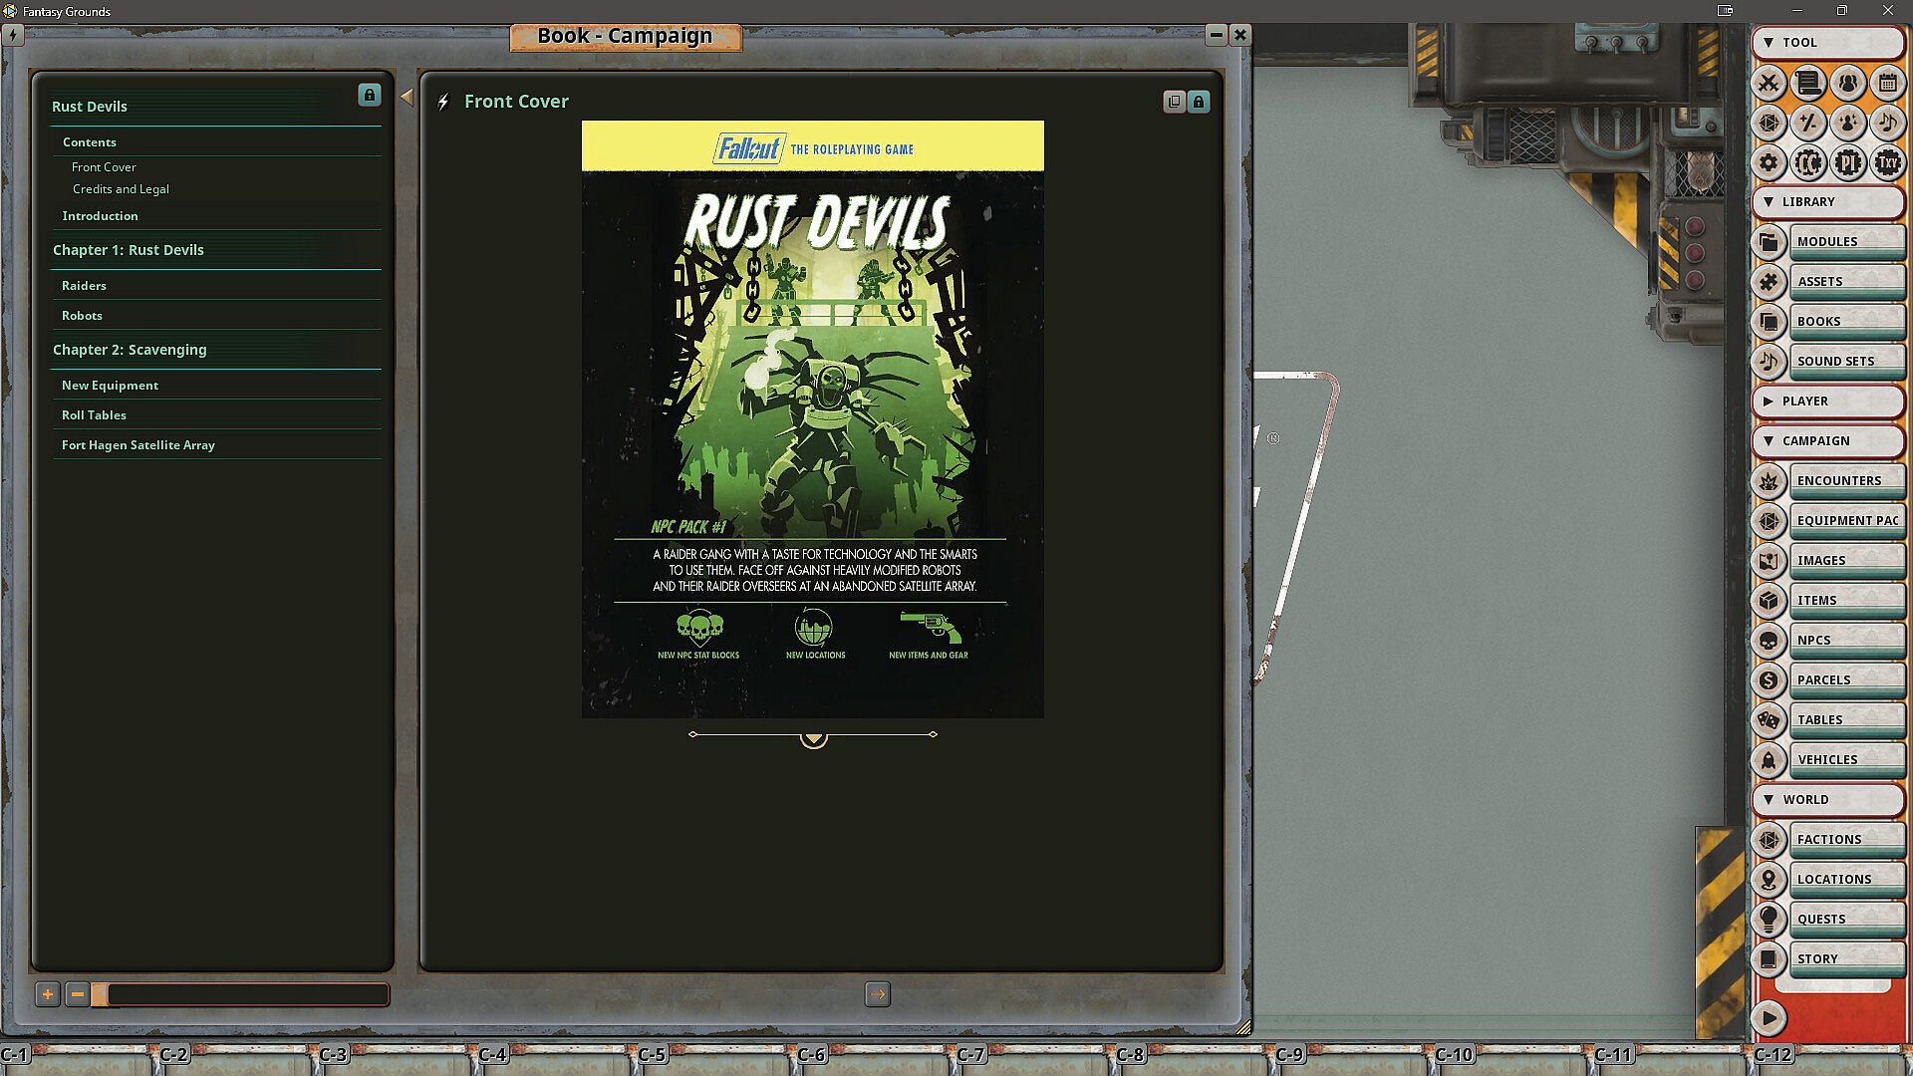Viewport: 1913px width, 1076px height.
Task: Open the Raiders chapter entry
Action: point(84,285)
